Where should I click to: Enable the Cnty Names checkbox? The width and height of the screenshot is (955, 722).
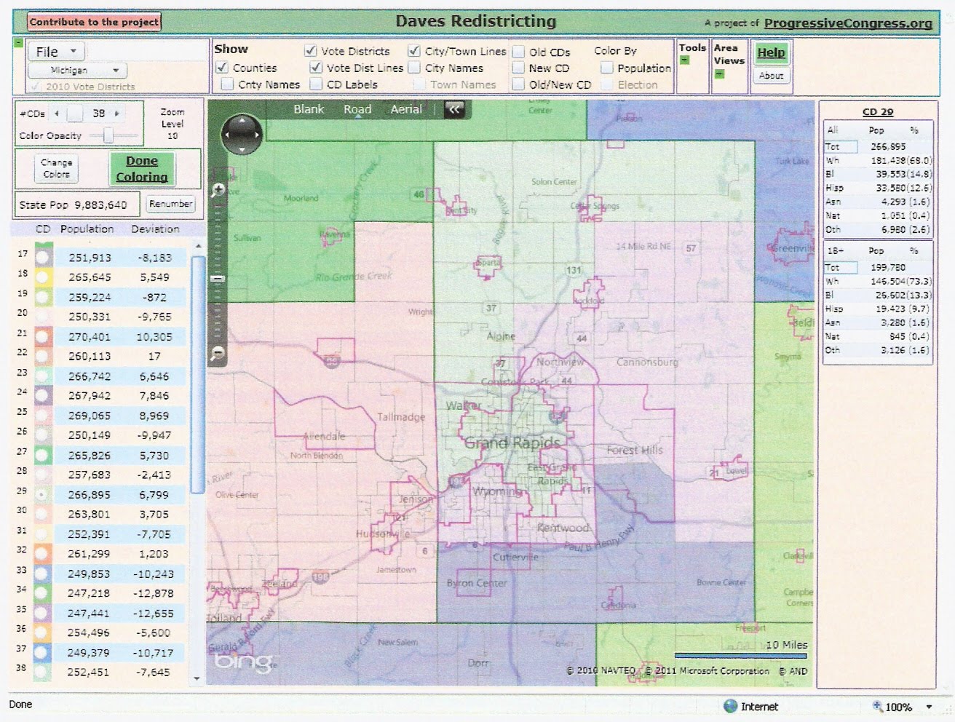227,84
